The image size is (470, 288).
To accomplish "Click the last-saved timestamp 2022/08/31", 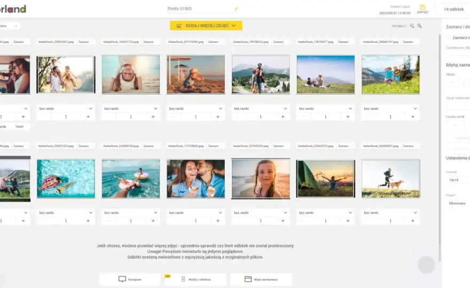I will coord(395,13).
